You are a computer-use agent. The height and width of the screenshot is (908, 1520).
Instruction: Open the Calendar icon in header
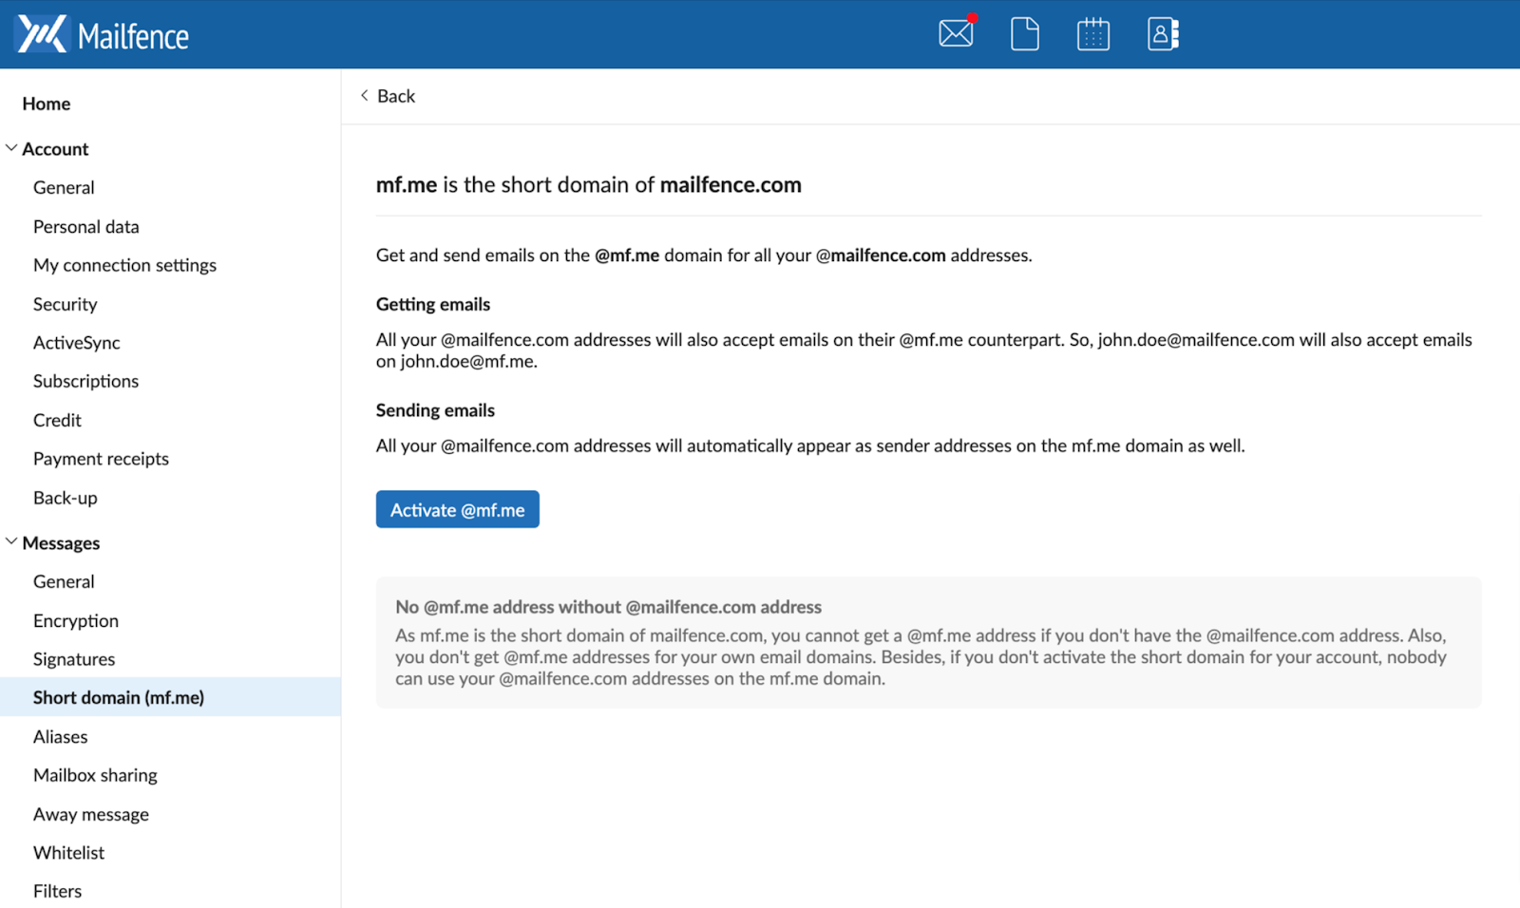coord(1093,34)
